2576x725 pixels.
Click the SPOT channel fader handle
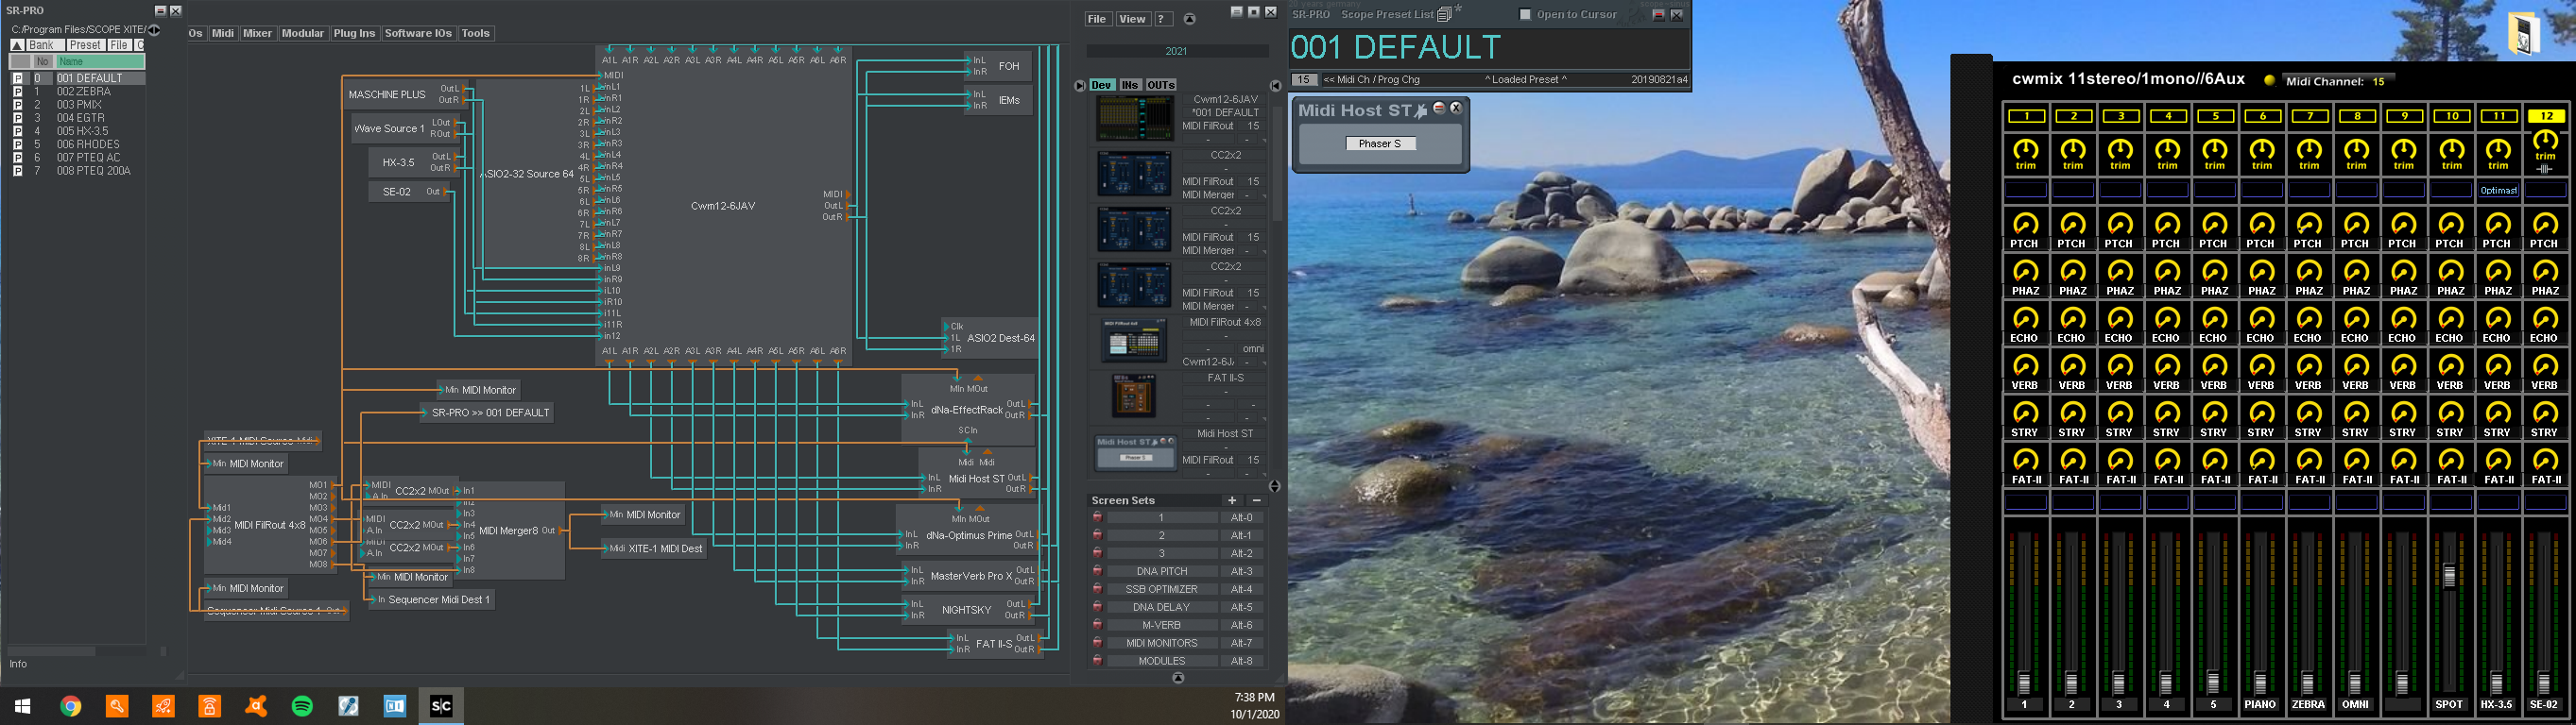[2449, 576]
